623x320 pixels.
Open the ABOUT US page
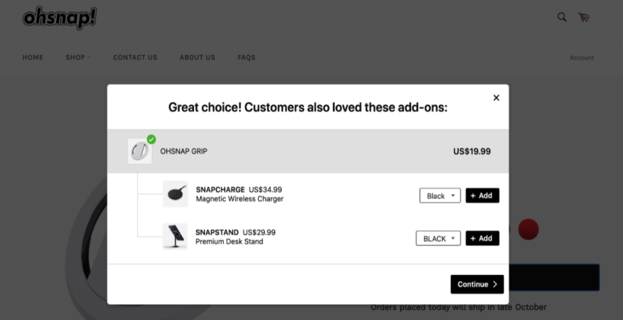197,58
